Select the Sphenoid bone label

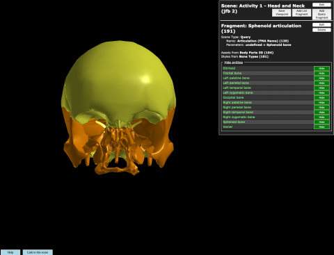[x=234, y=122]
